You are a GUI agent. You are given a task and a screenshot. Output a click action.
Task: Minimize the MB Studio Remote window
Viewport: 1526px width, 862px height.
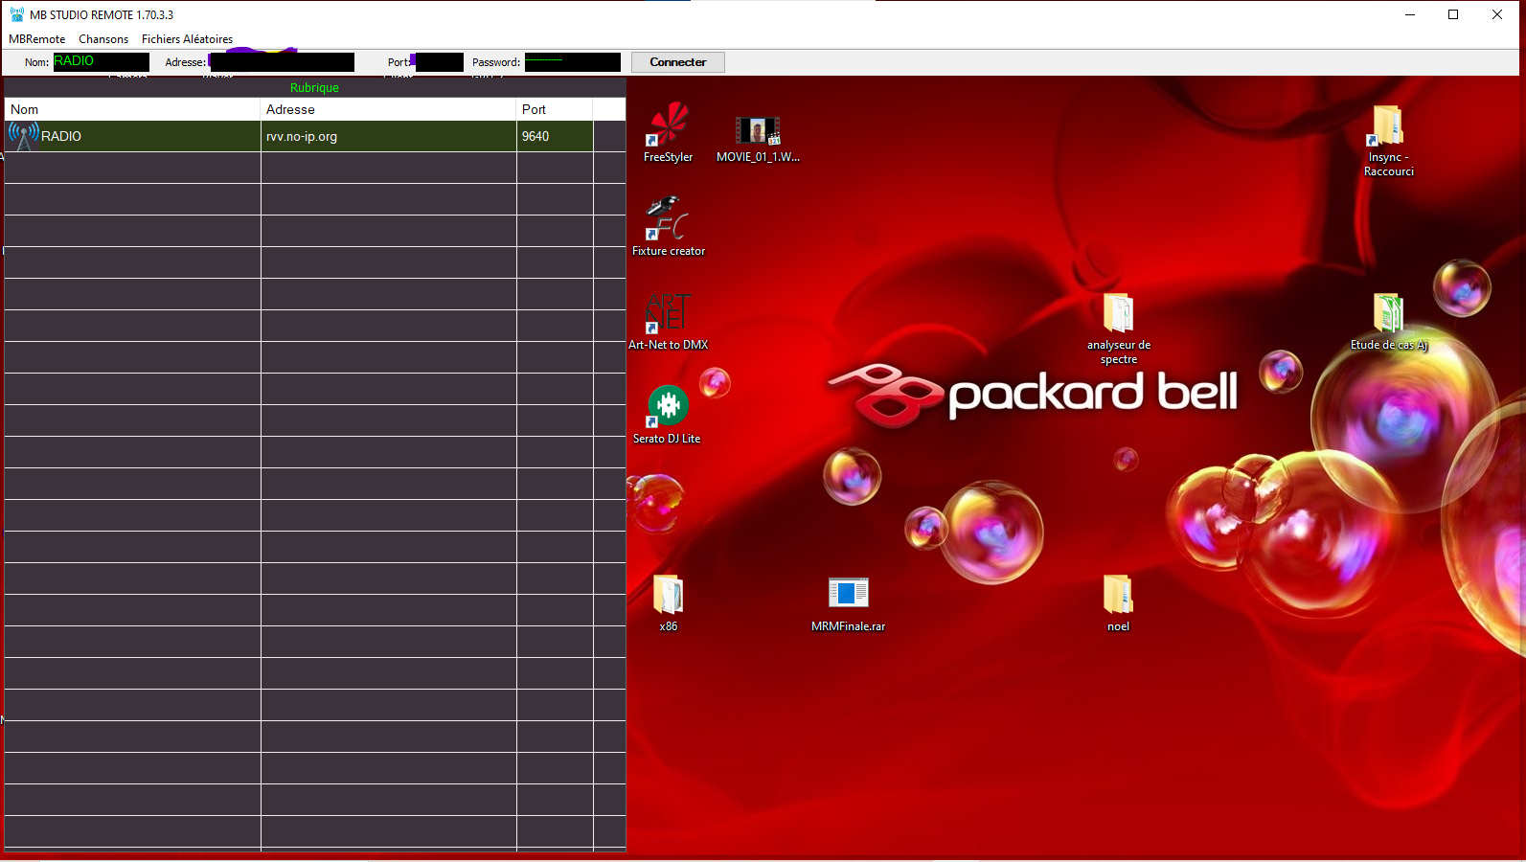coord(1410,14)
